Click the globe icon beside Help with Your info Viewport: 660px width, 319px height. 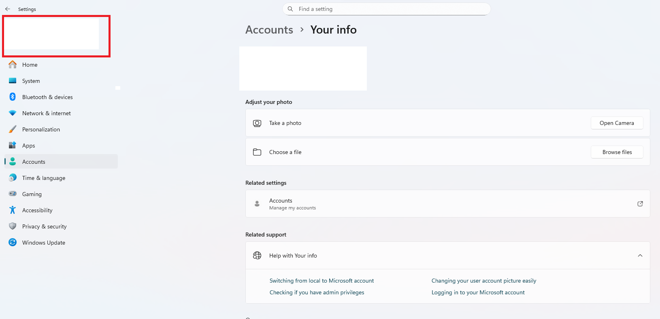(x=257, y=256)
